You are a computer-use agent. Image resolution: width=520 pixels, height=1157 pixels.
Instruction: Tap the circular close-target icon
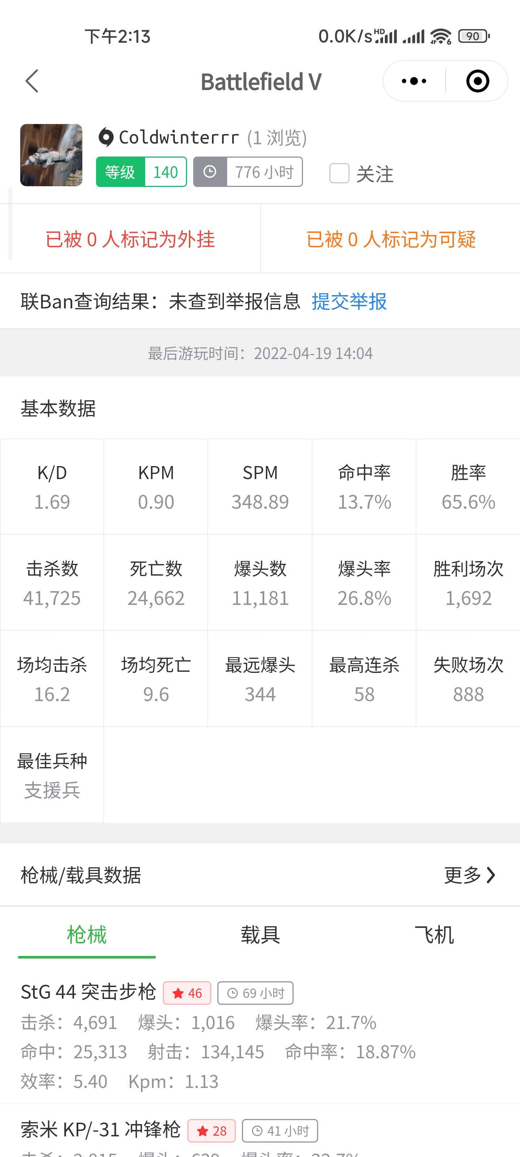coord(477,81)
